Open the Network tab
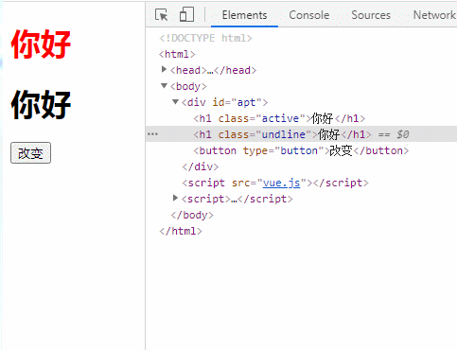This screenshot has width=457, height=350. 434,15
